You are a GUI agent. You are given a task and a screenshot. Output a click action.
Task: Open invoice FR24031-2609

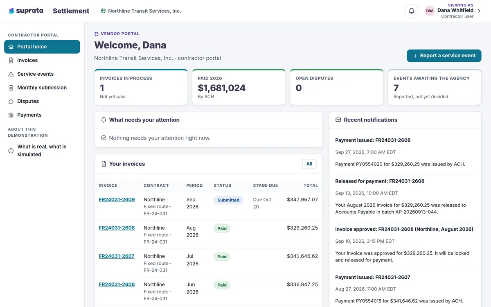click(117, 200)
